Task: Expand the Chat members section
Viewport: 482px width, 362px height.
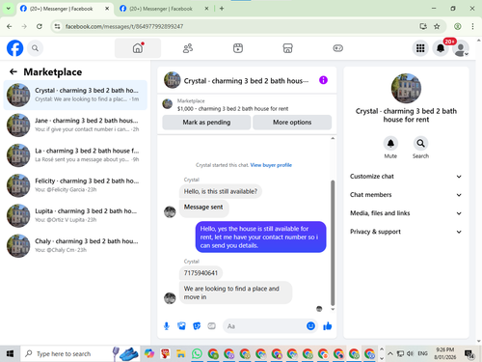Action: (406, 195)
